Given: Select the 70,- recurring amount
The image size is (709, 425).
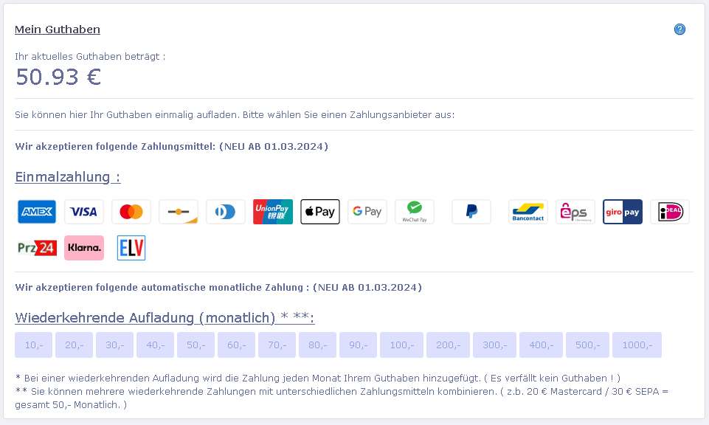Looking at the screenshot, I should pos(277,345).
